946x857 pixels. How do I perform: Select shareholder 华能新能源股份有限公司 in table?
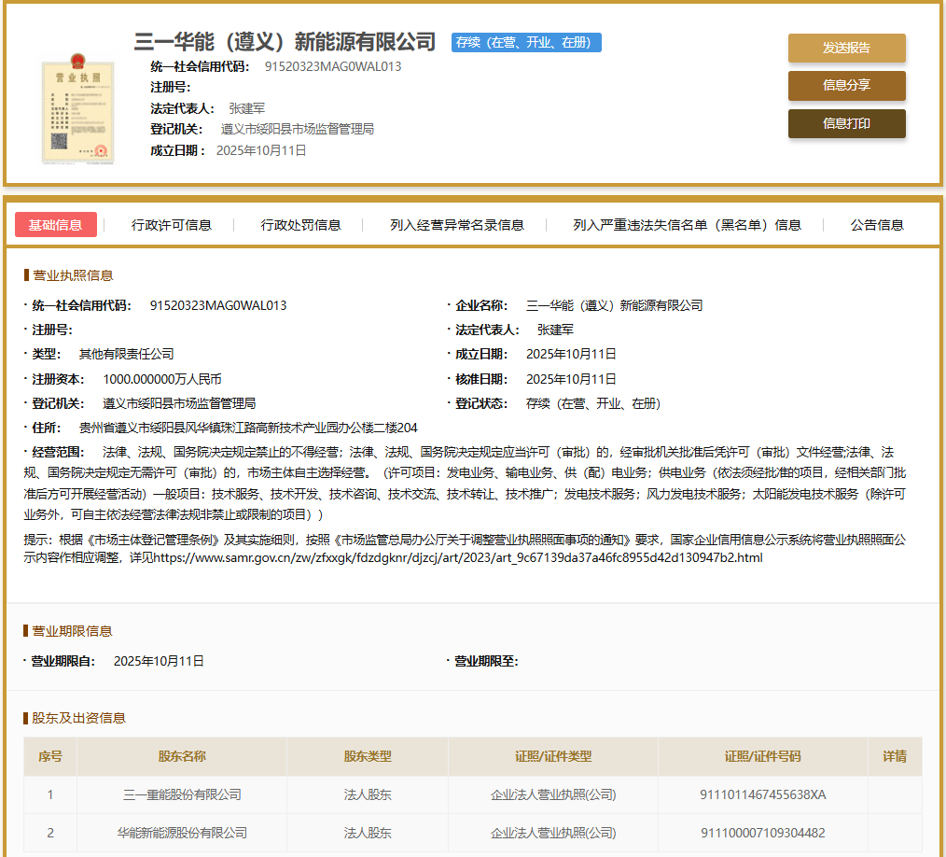pos(182,833)
